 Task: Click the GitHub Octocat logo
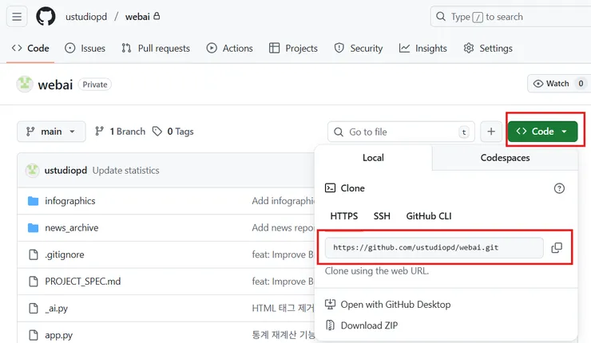pyautogui.click(x=46, y=17)
